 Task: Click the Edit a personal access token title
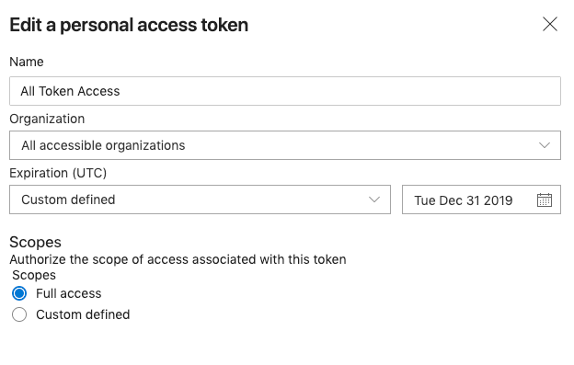(129, 25)
